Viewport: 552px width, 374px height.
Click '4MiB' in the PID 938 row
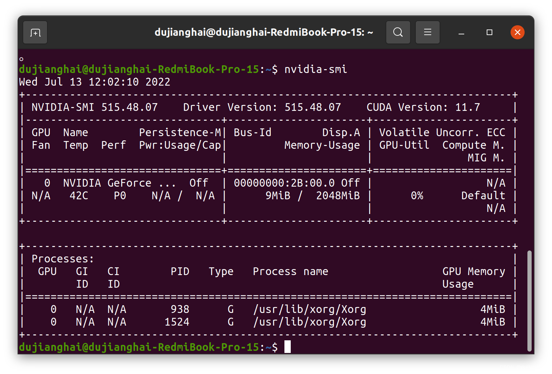pyautogui.click(x=493, y=309)
